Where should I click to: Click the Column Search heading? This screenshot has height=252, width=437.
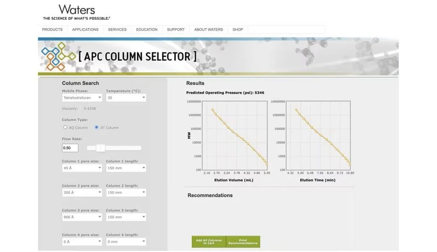[80, 83]
